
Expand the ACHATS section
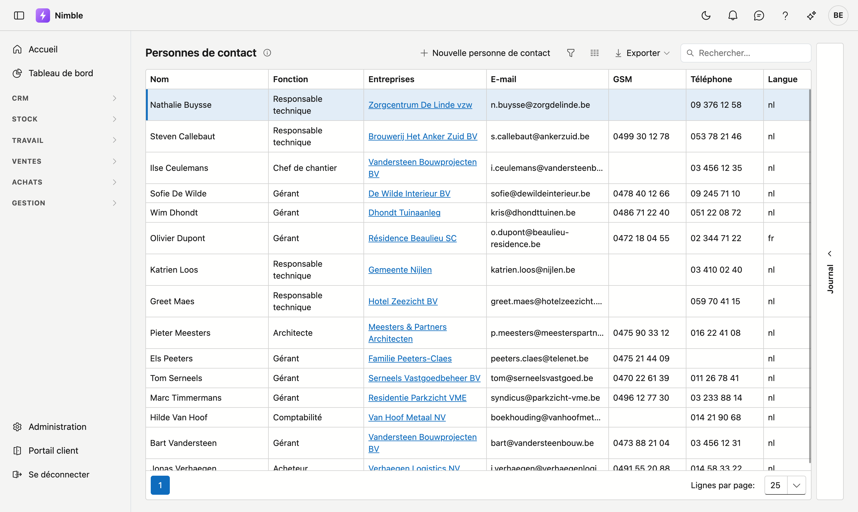(65, 182)
